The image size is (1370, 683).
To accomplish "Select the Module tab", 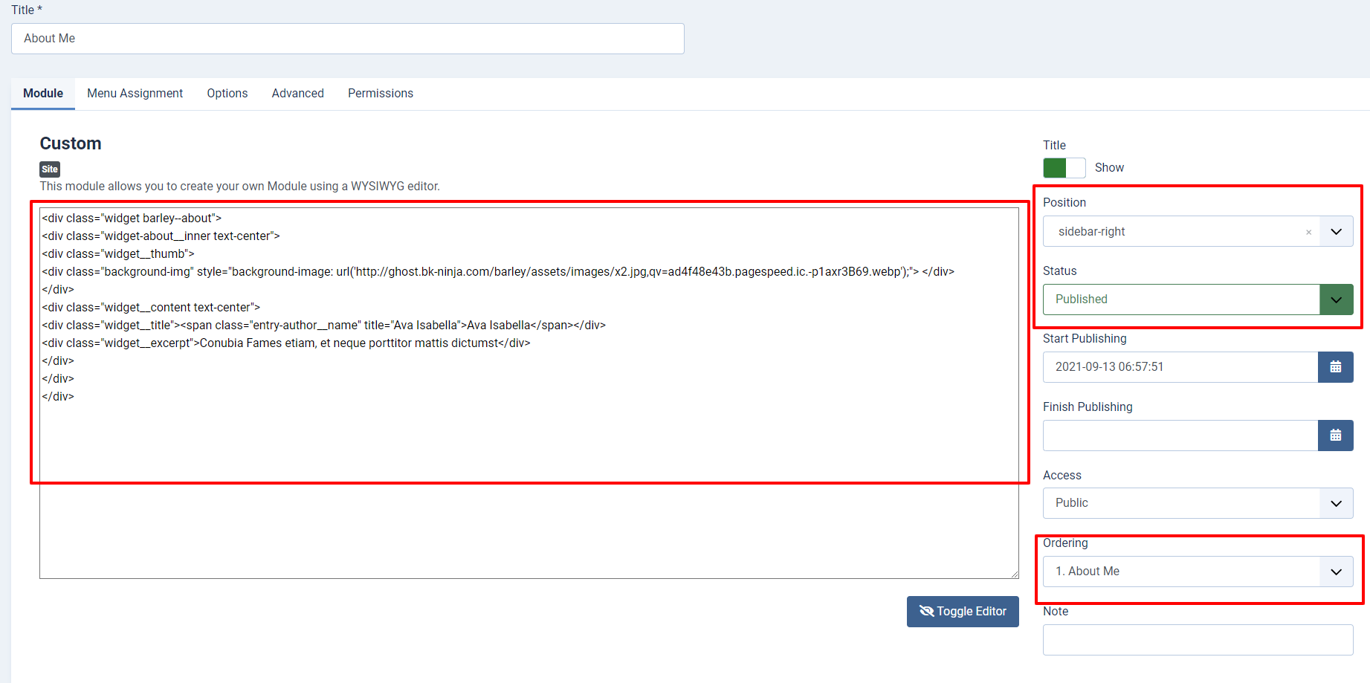I will [43, 94].
